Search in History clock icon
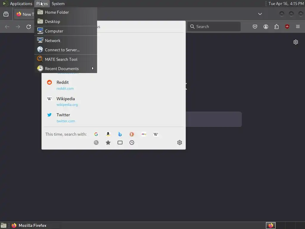This screenshot has width=305, height=229. coord(132,143)
